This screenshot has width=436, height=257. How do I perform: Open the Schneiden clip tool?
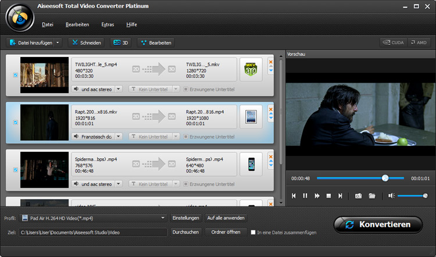click(x=87, y=43)
